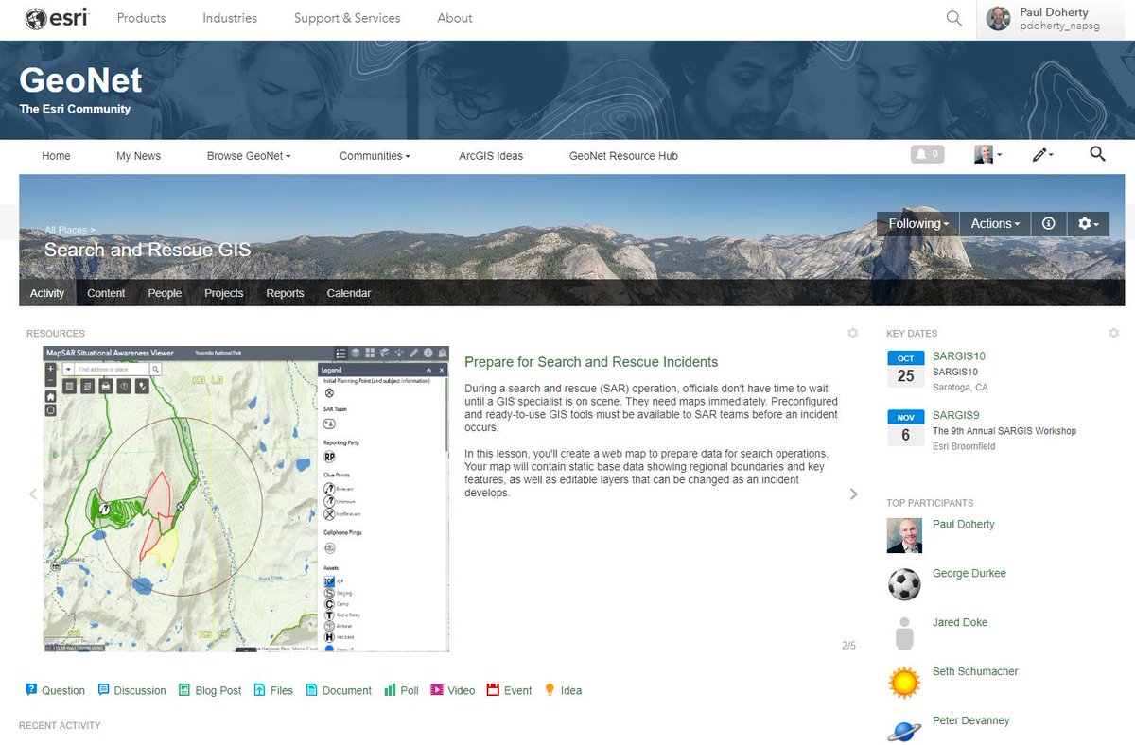Image resolution: width=1135 pixels, height=745 pixels.
Task: Open the About menu
Action: tap(455, 18)
